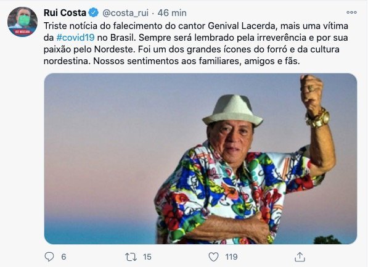Image resolution: width=368 pixels, height=267 pixels.
Task: Open the Genival Lacerda photo
Action: point(200,158)
